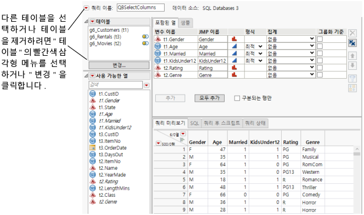
Task: Check the 그룹화 기준 box for t1.KidsUnder12
Action: coord(320,61)
